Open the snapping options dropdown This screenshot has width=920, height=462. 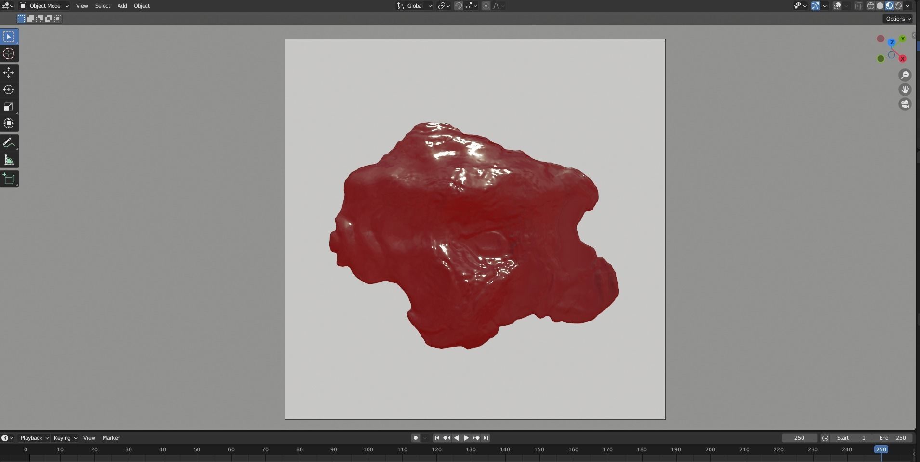[472, 6]
